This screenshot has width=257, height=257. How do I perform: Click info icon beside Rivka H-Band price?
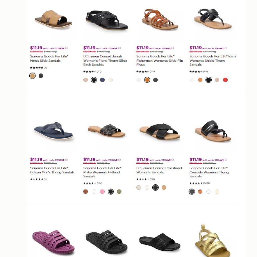tap(119, 160)
